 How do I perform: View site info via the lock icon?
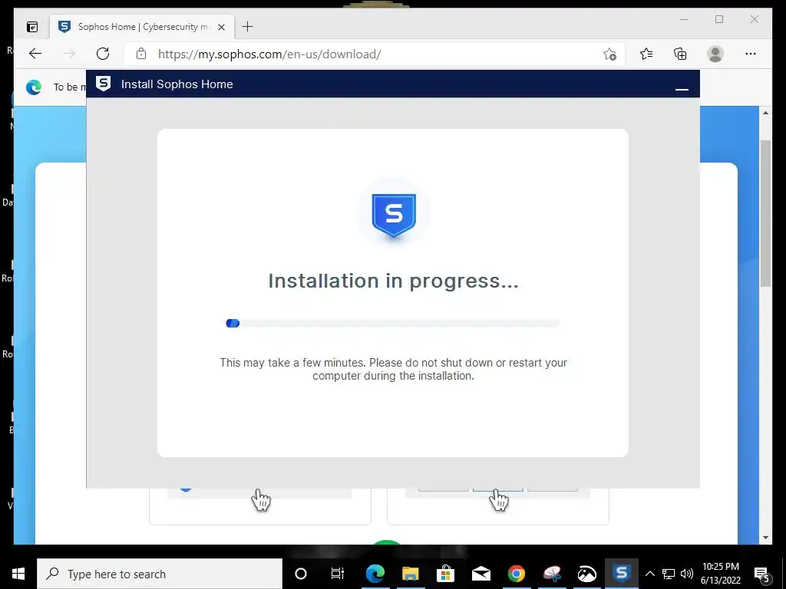tap(141, 54)
